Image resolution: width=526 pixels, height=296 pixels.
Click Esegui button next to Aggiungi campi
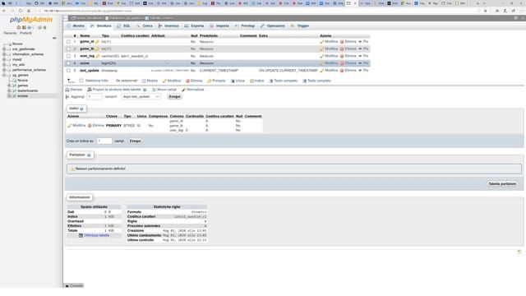[174, 97]
